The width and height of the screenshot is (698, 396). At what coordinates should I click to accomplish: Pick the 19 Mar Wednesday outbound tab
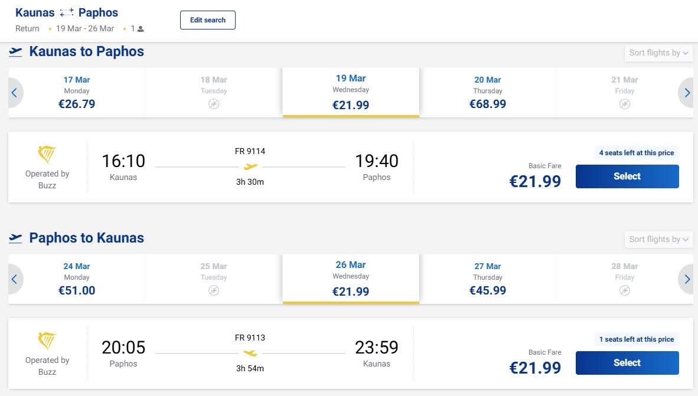coord(351,92)
